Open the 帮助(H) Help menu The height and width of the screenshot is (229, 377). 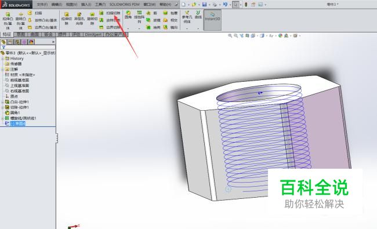click(165, 4)
